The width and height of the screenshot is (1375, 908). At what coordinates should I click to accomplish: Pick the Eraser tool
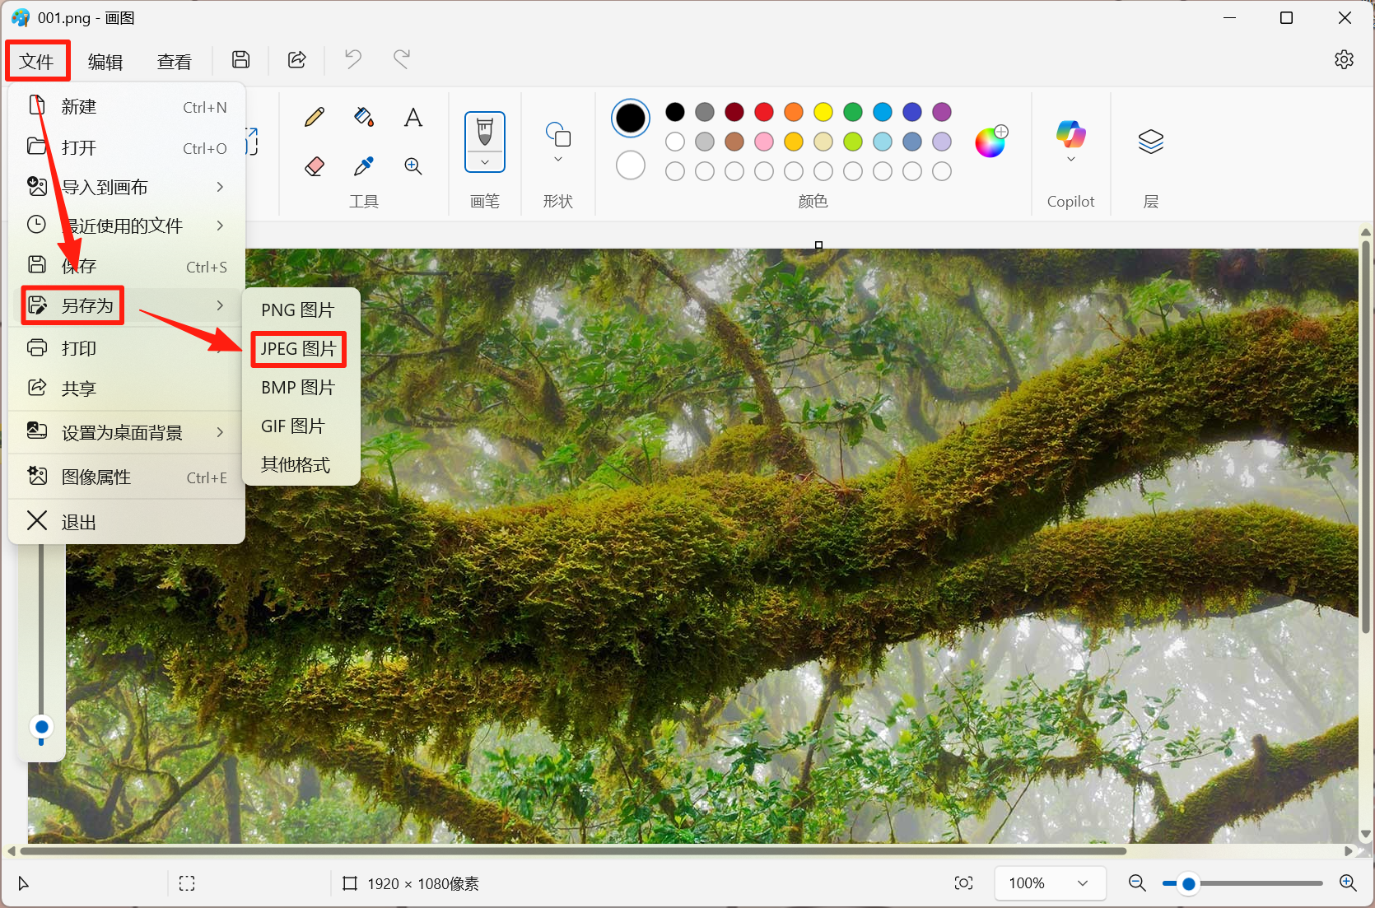pos(314,166)
